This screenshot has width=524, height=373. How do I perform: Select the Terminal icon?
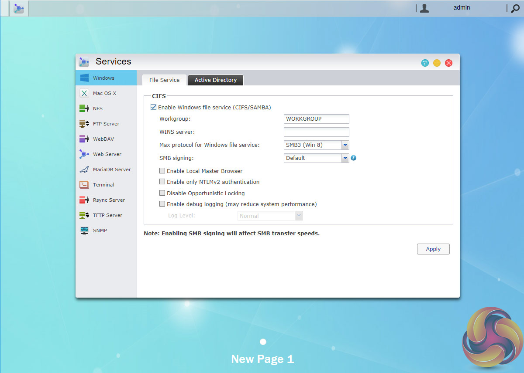coord(84,185)
